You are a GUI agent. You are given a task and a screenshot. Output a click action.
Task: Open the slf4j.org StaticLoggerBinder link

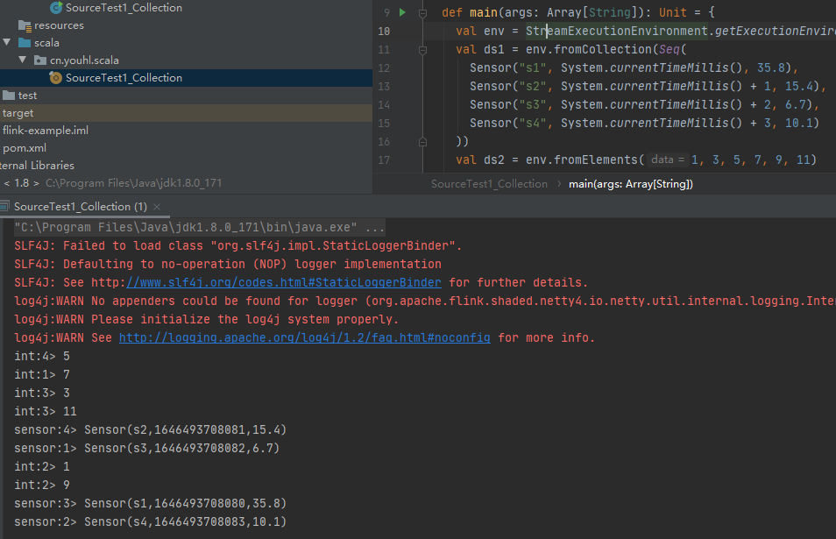coord(284,282)
